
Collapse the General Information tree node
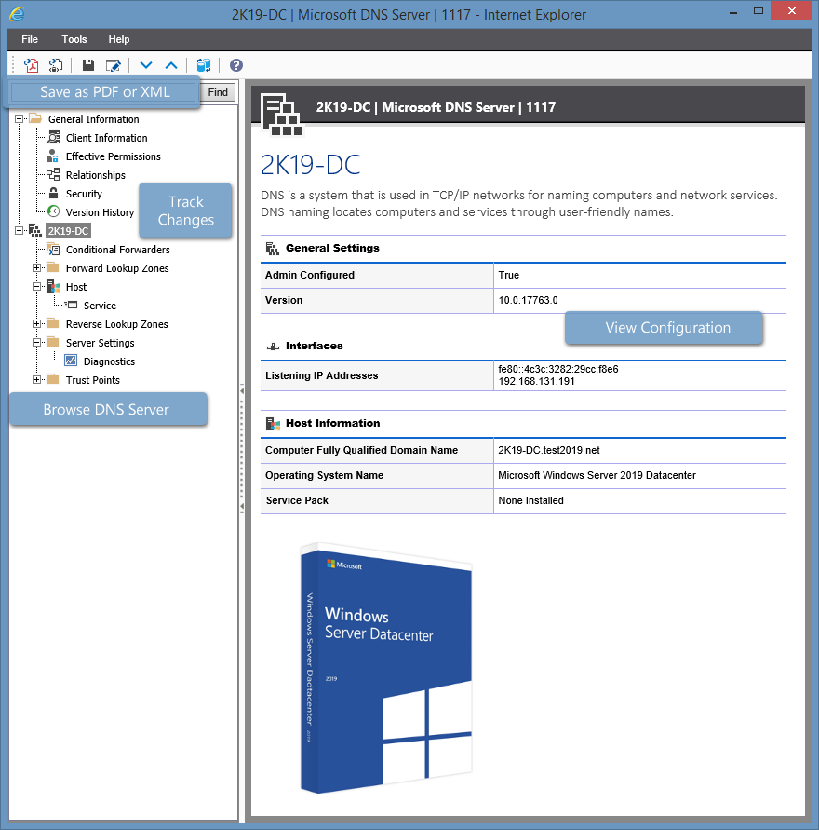coord(19,118)
